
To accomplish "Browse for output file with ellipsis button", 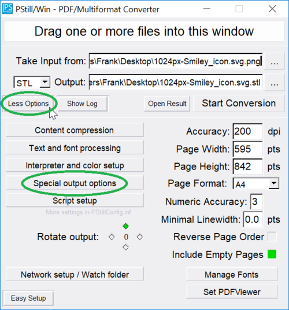I will tap(275, 82).
